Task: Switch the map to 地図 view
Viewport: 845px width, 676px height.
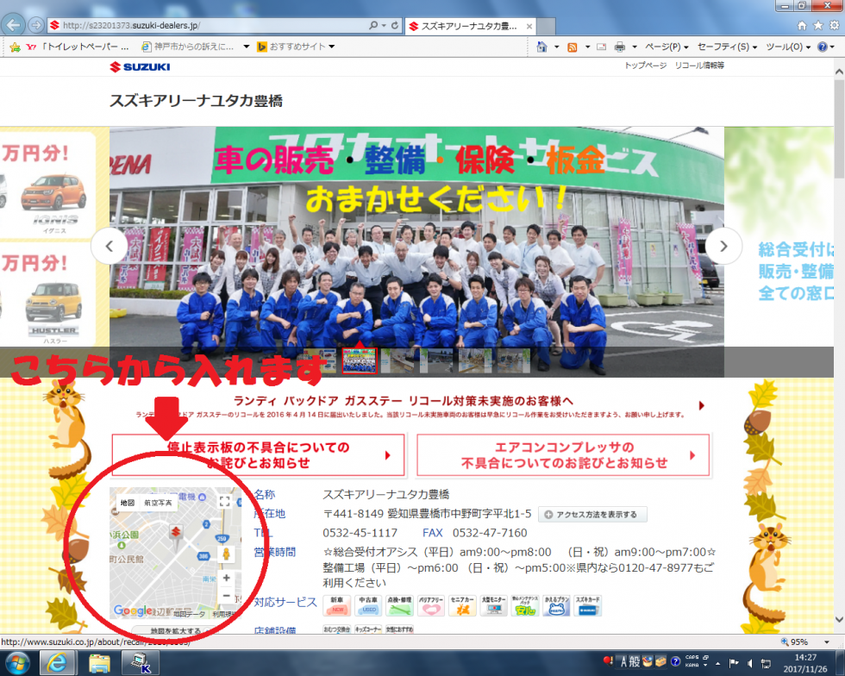Action: pos(128,503)
